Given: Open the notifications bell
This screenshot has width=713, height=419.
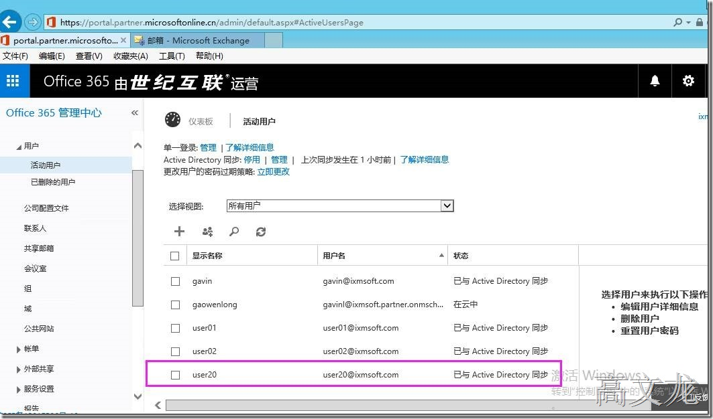Looking at the screenshot, I should 655,81.
